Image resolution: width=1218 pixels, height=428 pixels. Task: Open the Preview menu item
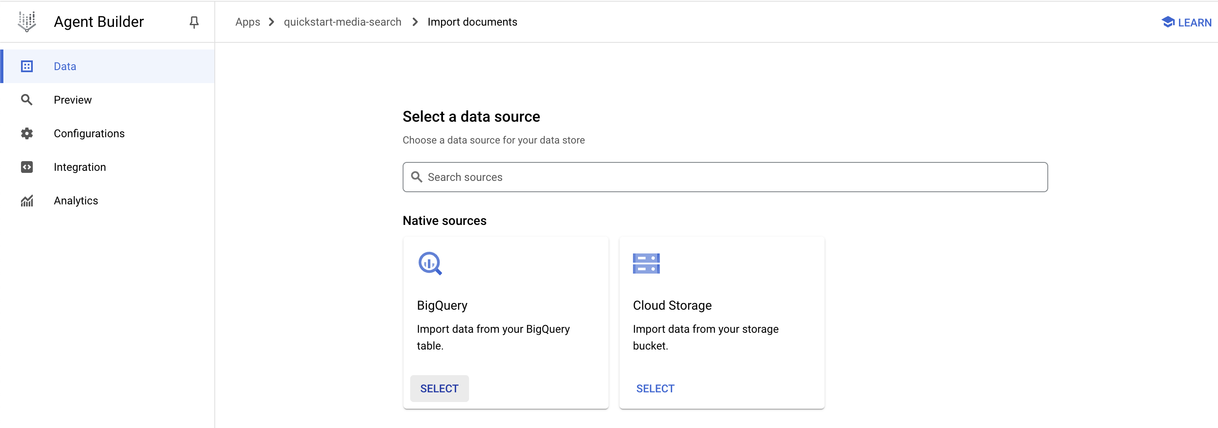[73, 100]
